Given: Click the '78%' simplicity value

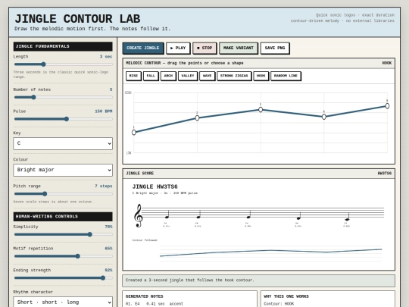Looking at the screenshot, I should (108, 227).
